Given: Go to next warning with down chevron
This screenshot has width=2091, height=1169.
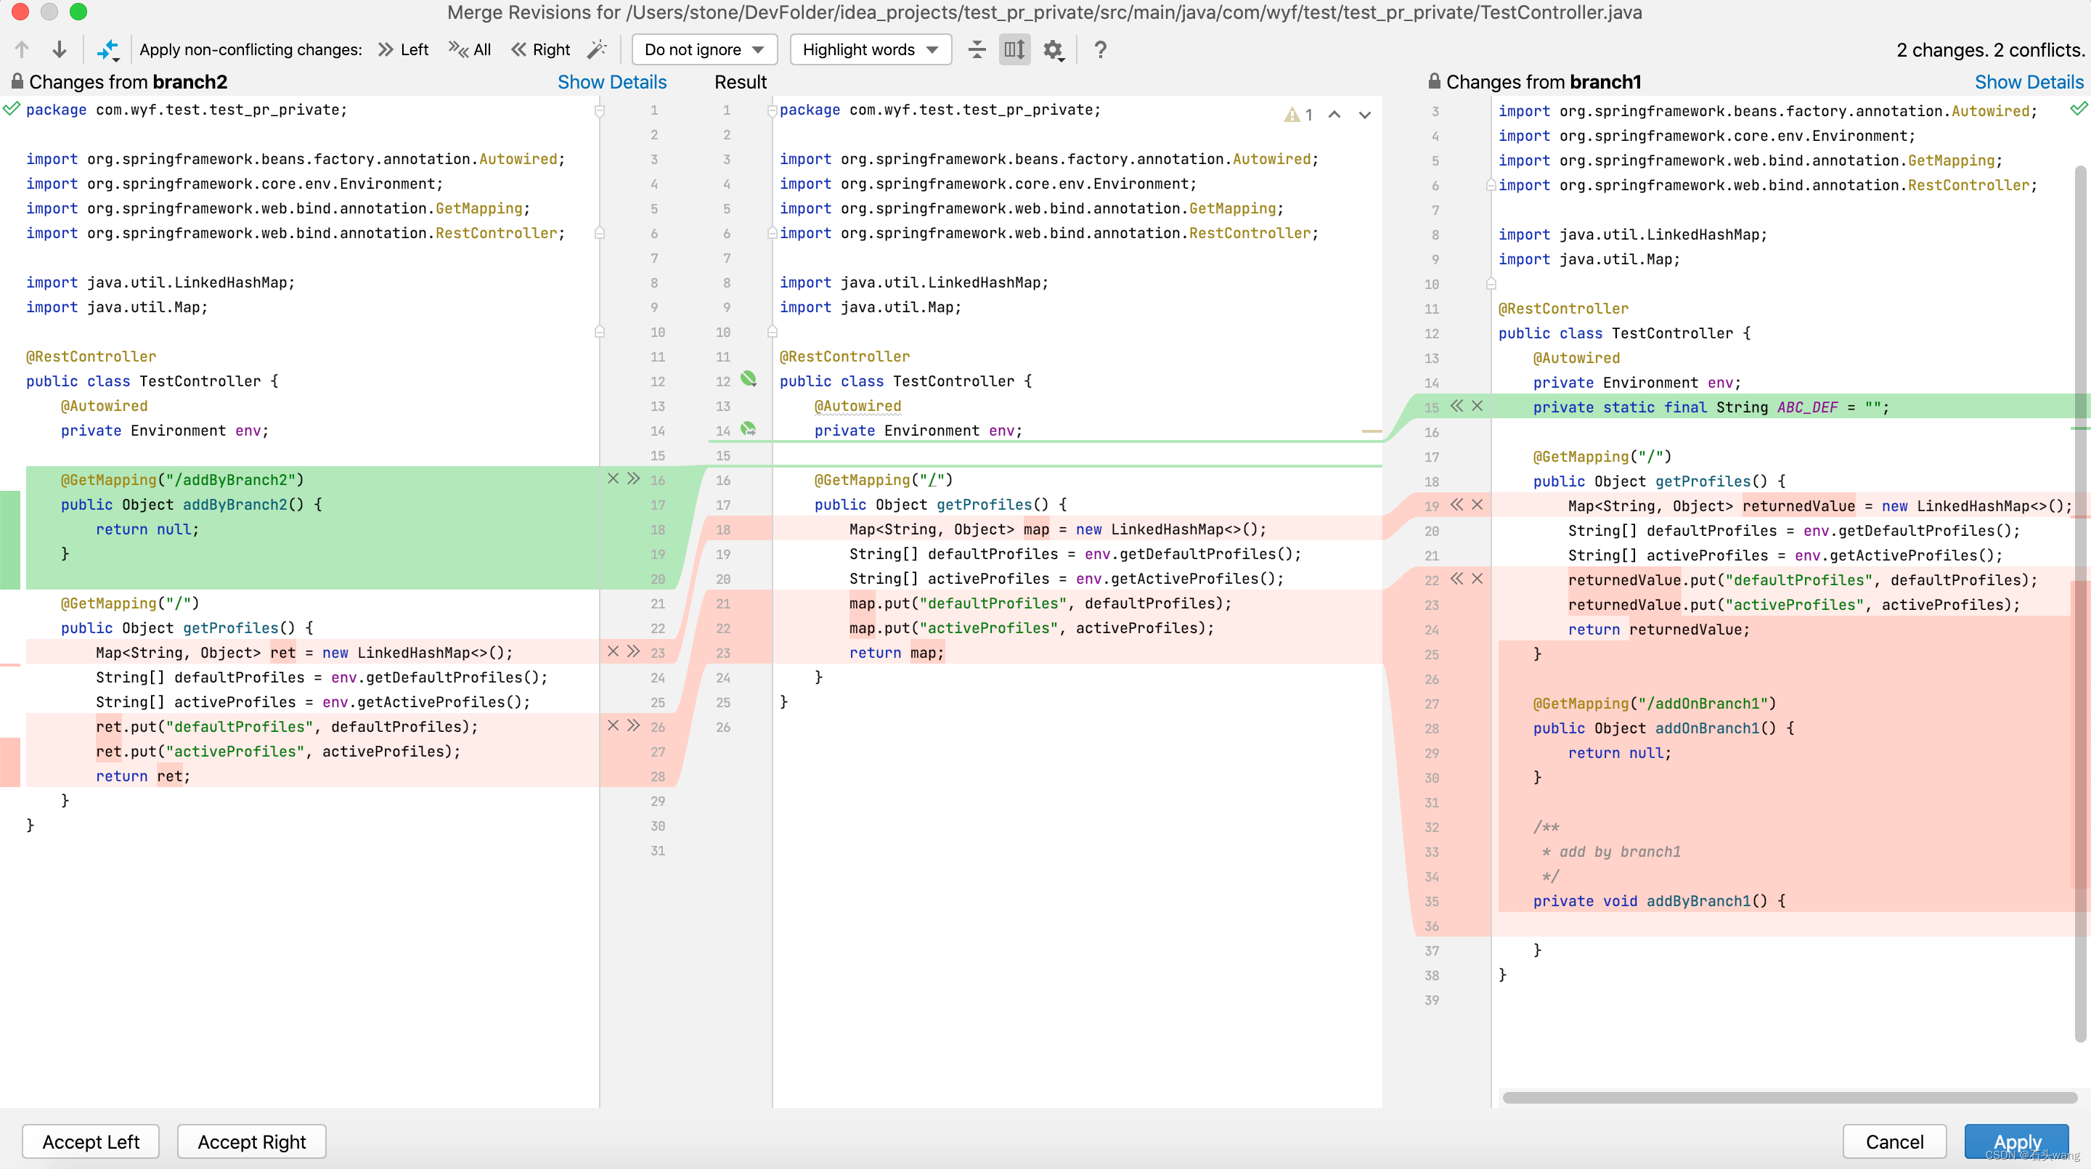Looking at the screenshot, I should tap(1364, 115).
